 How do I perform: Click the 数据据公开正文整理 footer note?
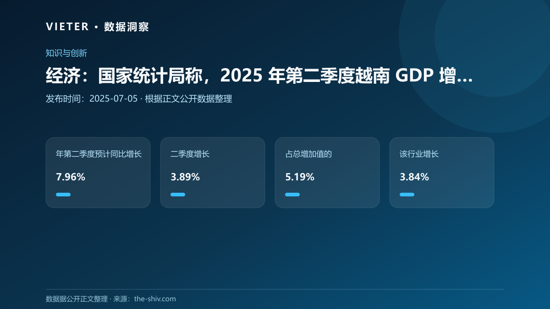click(x=77, y=299)
